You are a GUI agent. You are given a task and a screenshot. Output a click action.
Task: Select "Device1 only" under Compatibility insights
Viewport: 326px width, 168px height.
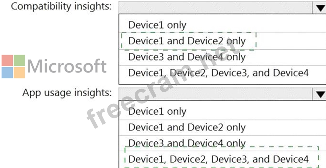[222, 25]
